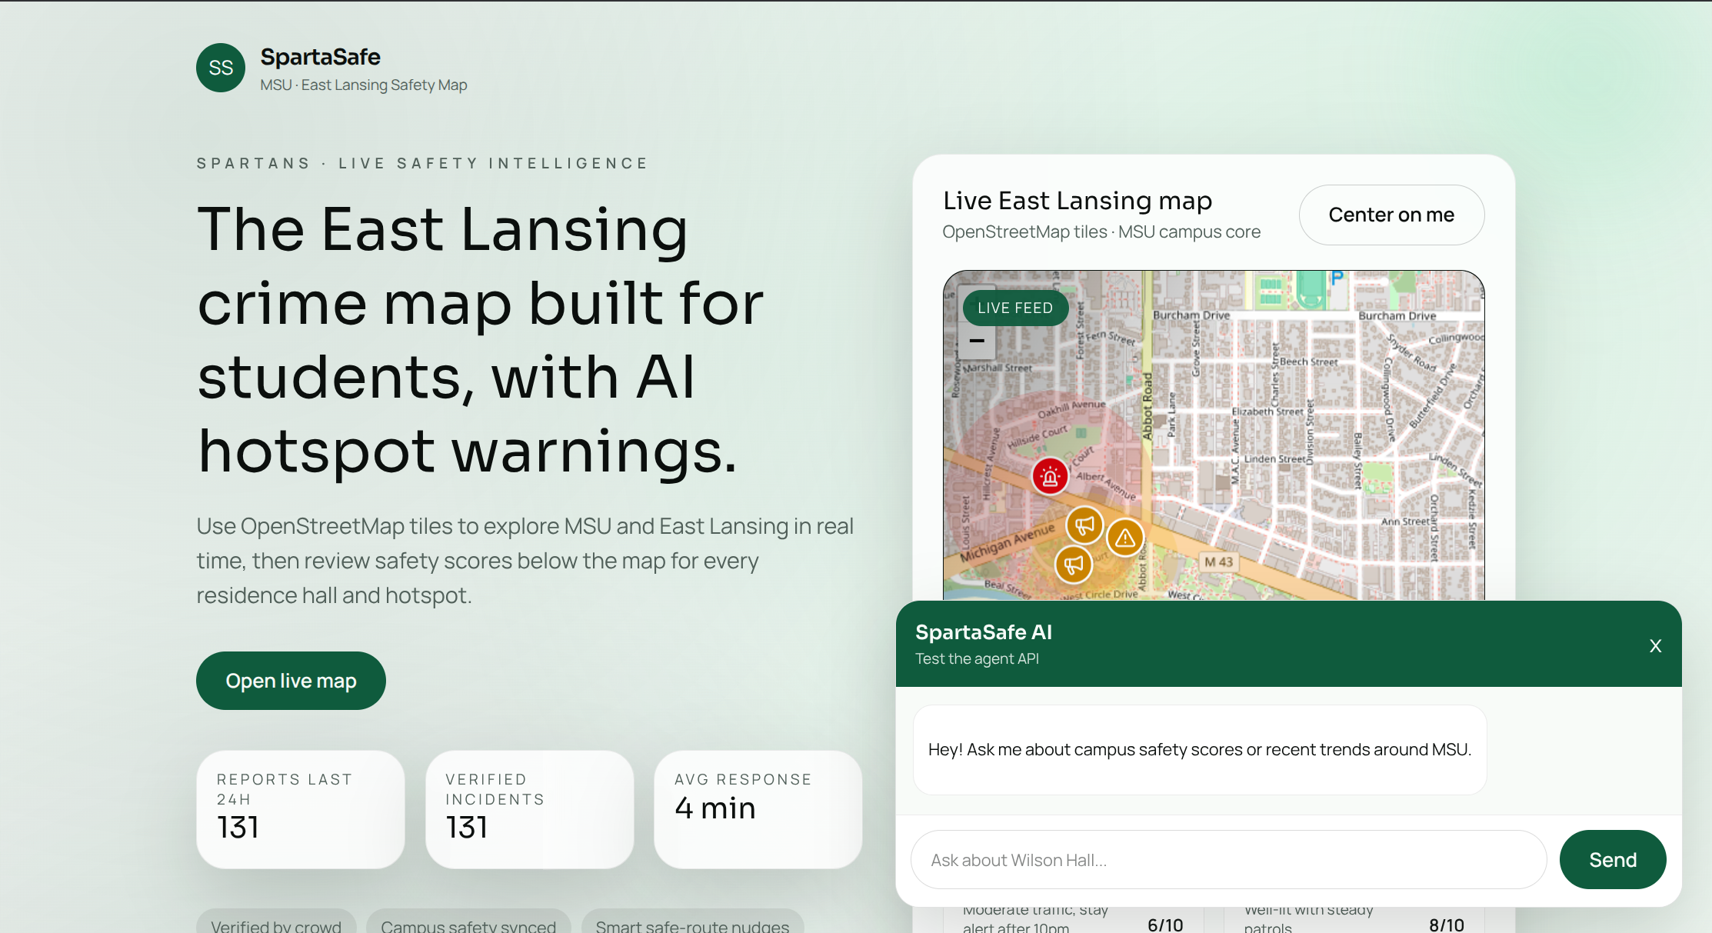Click the Smart safe-route nudges chip

pyautogui.click(x=692, y=924)
